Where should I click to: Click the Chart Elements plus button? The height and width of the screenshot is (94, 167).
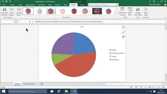click(x=123, y=27)
